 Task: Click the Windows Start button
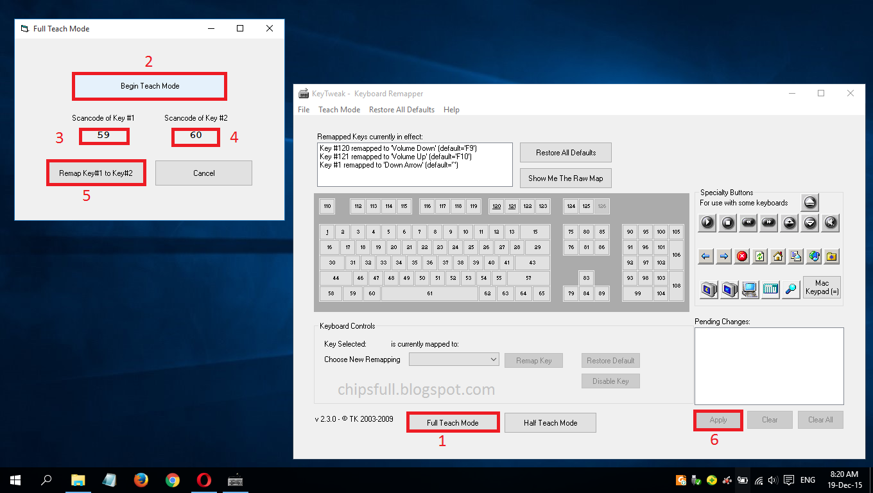15,480
